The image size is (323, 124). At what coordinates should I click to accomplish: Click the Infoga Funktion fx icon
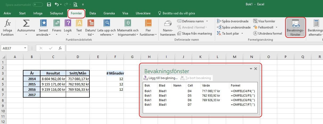coord(8,24)
